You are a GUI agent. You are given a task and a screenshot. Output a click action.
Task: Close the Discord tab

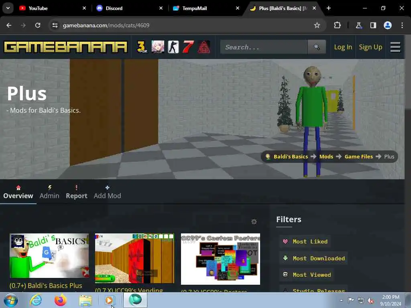coord(161,8)
